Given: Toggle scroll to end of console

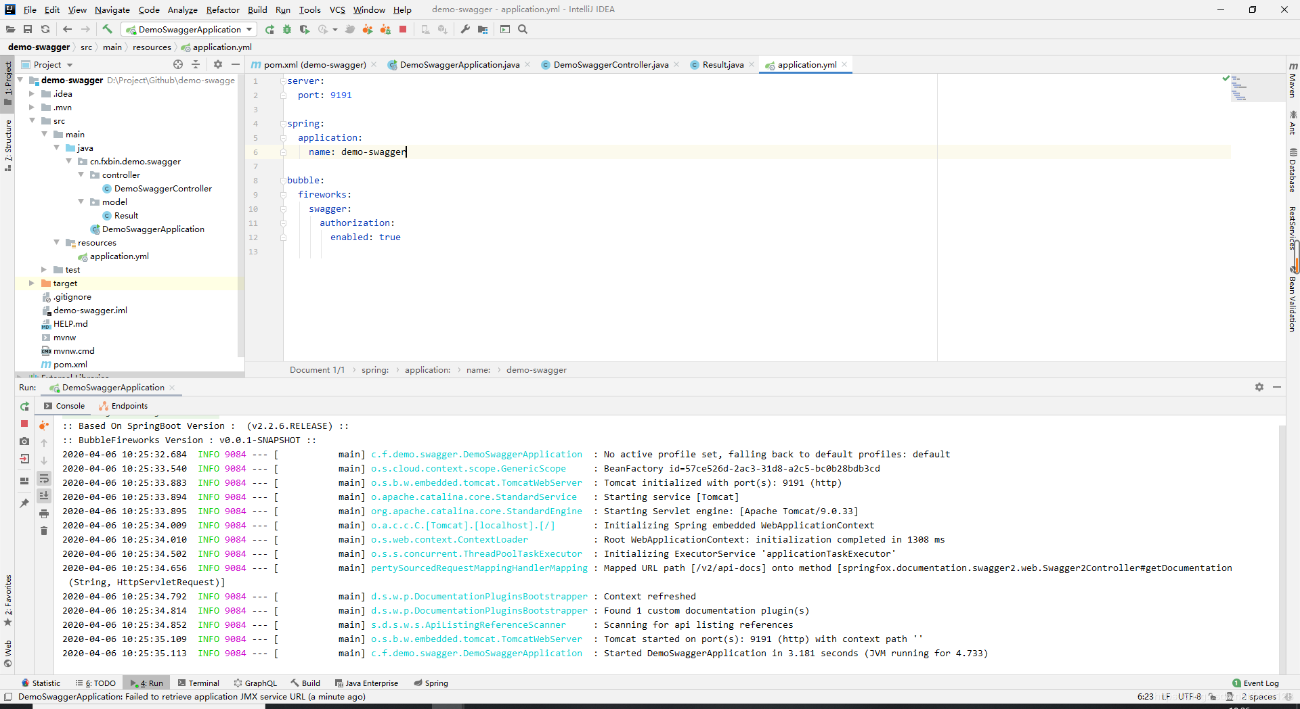Looking at the screenshot, I should 44,496.
